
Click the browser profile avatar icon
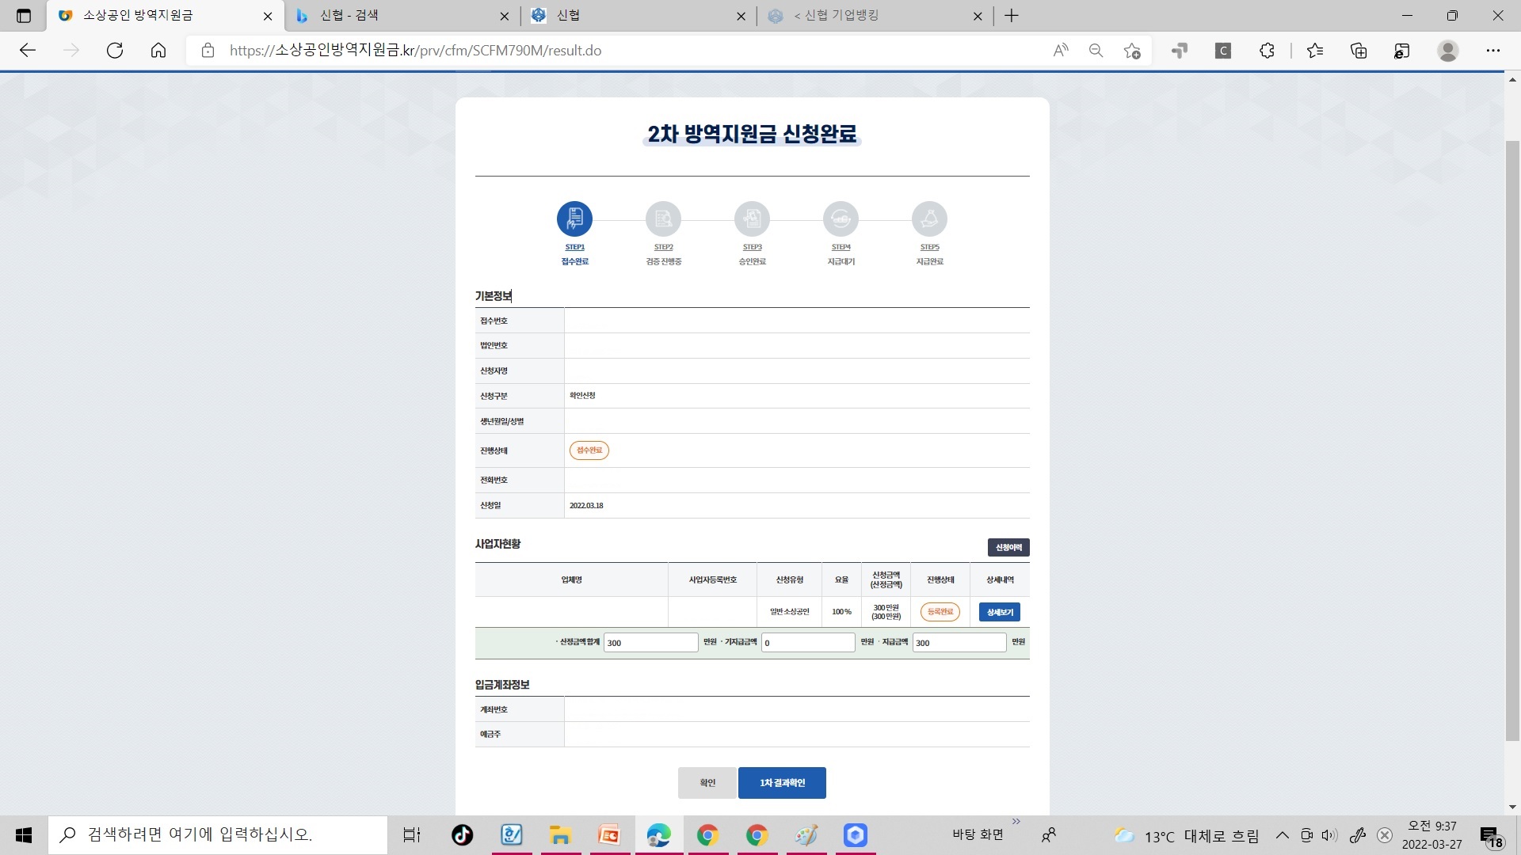tap(1447, 50)
